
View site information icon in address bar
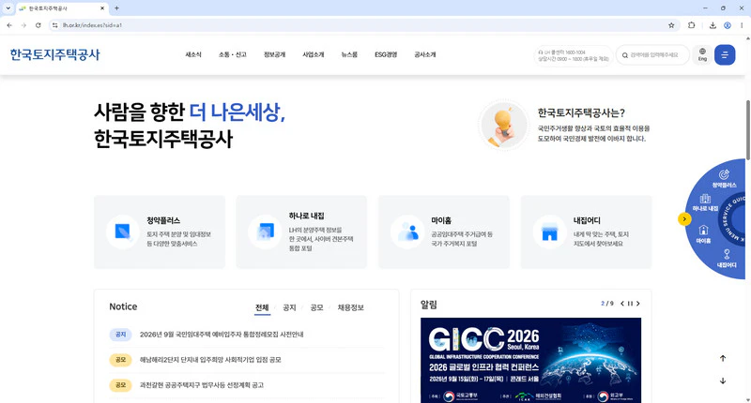point(55,25)
